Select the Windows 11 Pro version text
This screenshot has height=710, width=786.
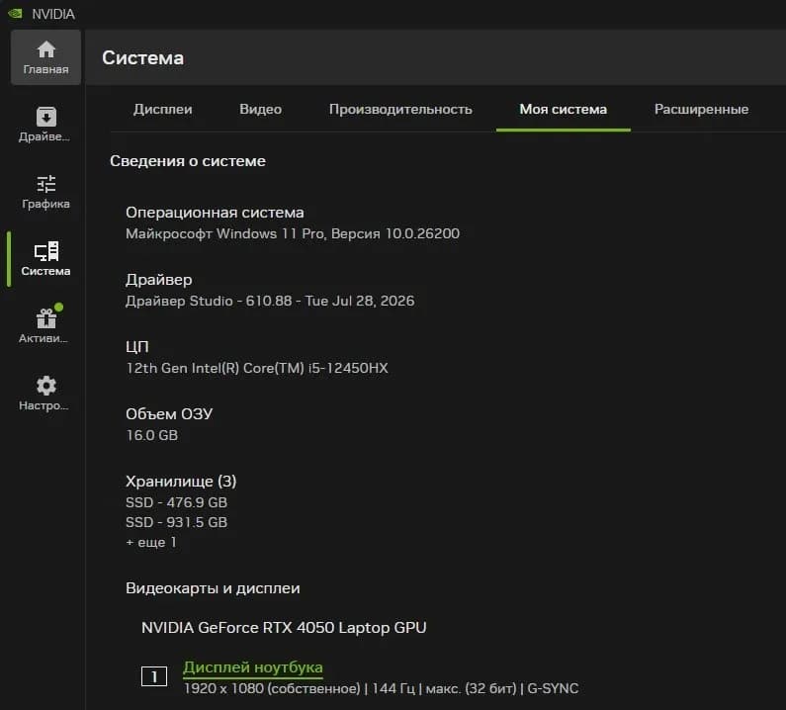coord(293,233)
